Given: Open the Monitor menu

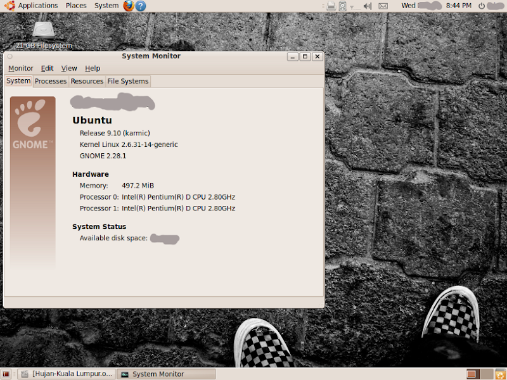Looking at the screenshot, I should [21, 68].
